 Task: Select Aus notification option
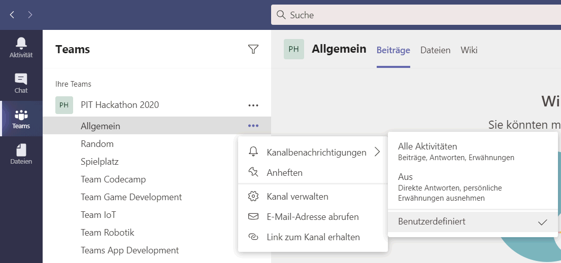473,187
